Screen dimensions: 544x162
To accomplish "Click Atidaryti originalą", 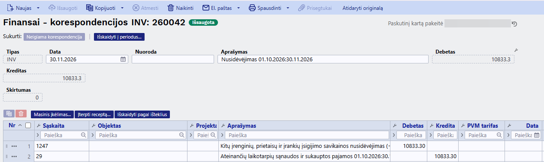I will click(x=363, y=8).
